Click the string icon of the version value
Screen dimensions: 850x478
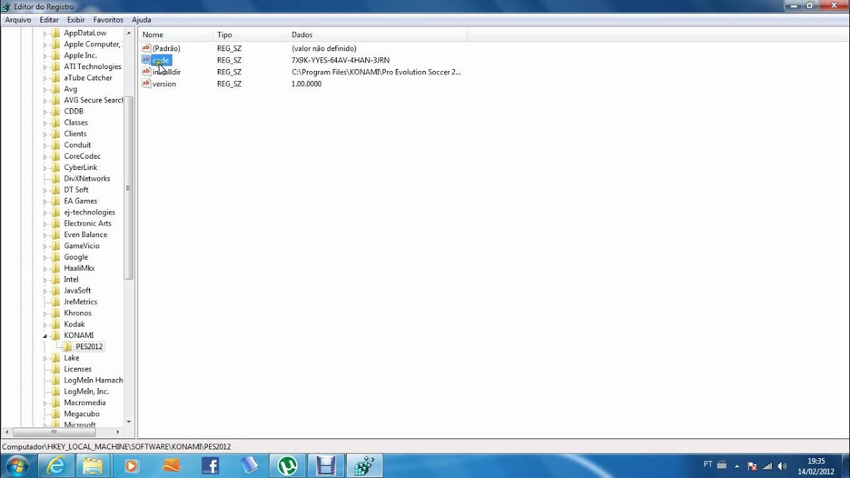[146, 84]
